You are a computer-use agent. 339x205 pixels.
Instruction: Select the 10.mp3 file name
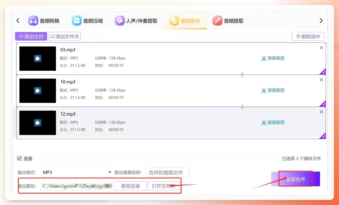click(68, 82)
